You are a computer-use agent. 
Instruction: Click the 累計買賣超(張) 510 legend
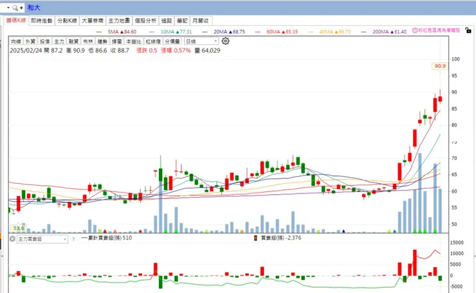click(107, 238)
